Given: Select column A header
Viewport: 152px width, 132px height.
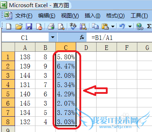Looking at the screenshot, I should click(25, 47).
